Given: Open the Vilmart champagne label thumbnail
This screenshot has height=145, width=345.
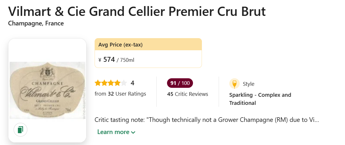Looking at the screenshot, I should [48, 90].
